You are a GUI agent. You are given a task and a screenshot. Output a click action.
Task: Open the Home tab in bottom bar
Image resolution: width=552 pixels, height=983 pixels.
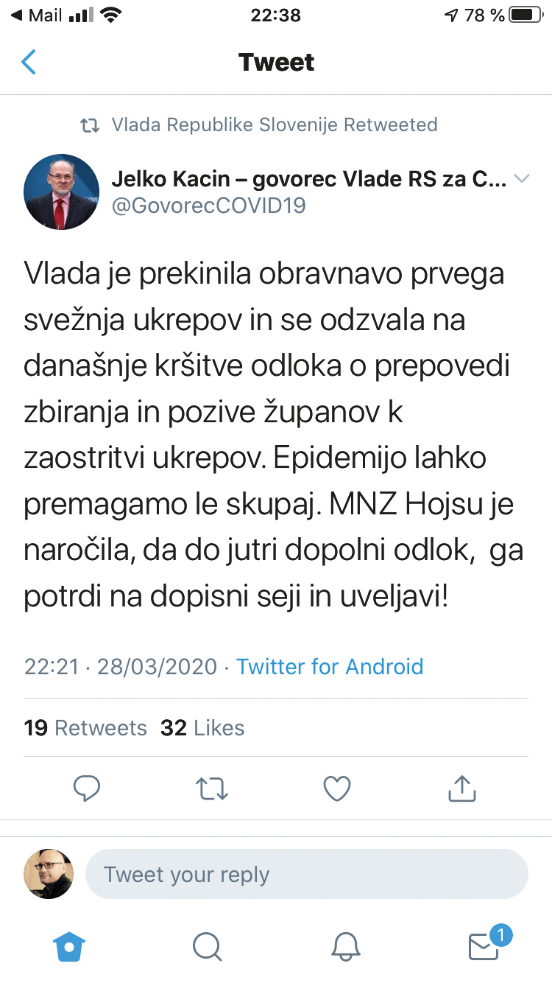(70, 945)
